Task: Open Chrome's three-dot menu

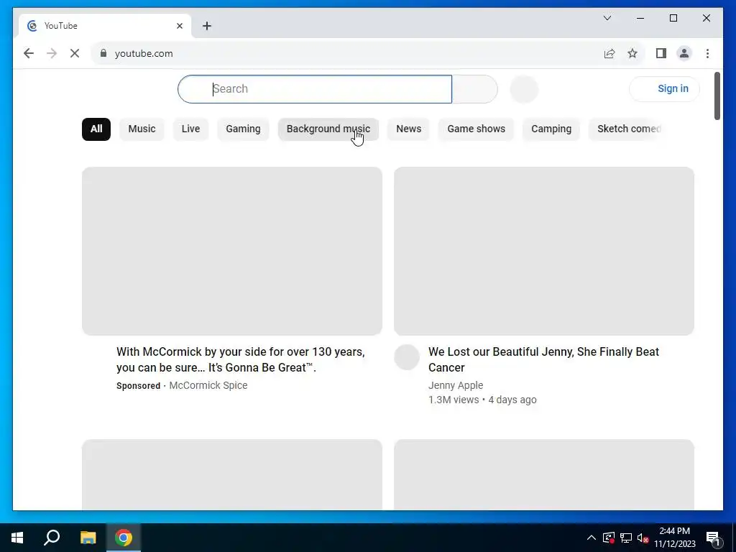Action: click(x=707, y=53)
